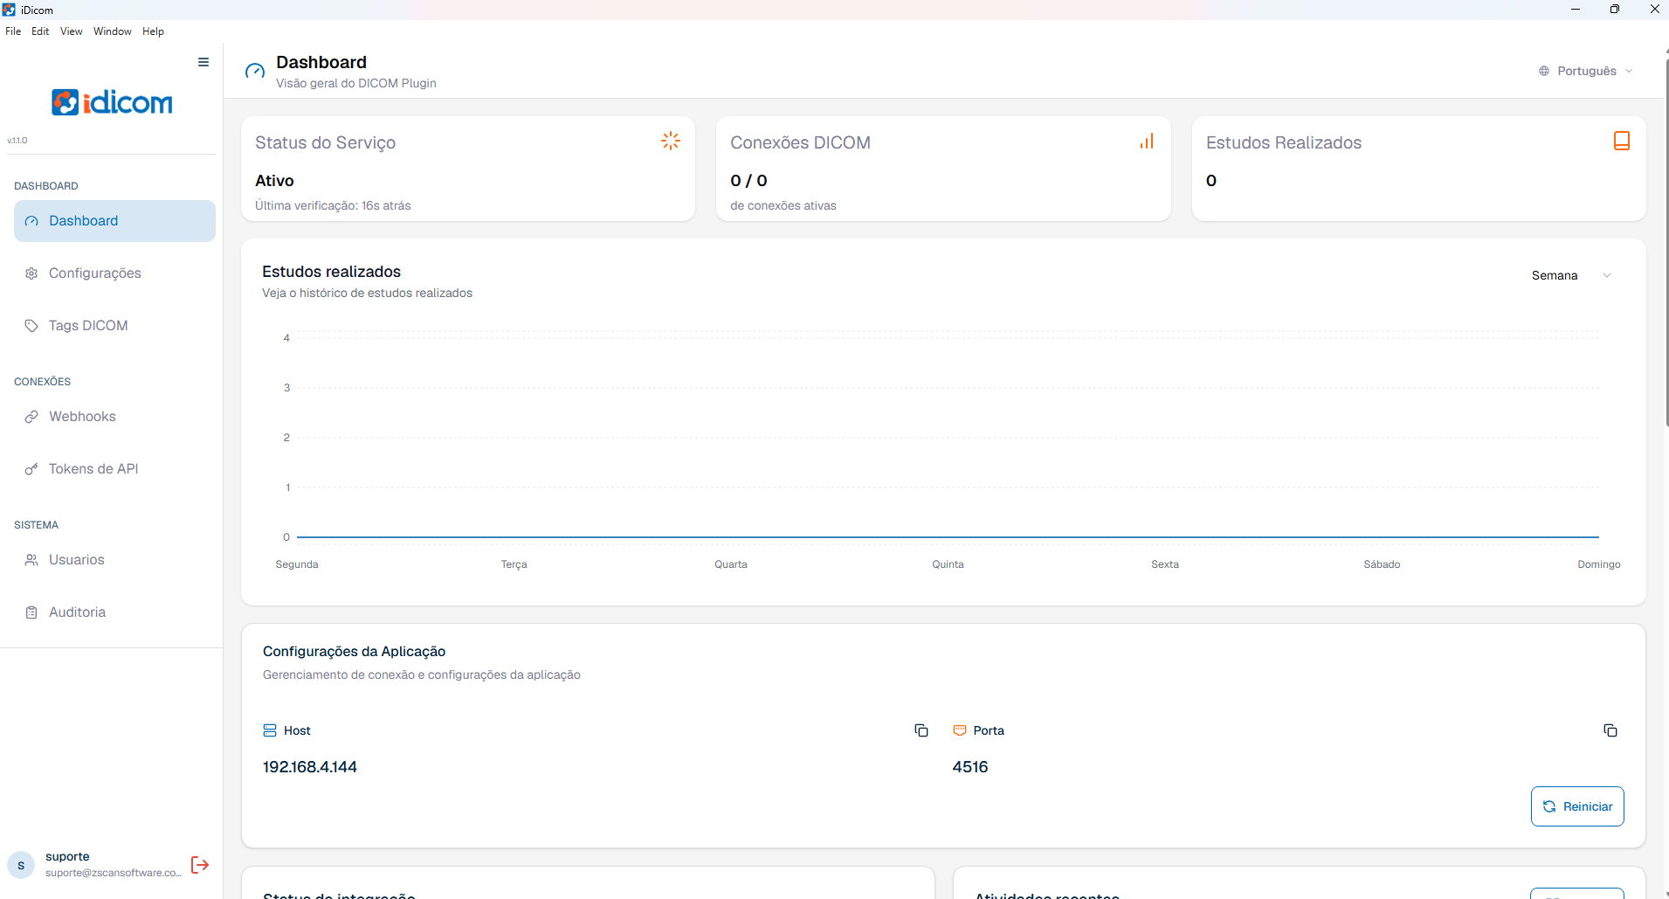Viewport: 1669px width, 899px height.
Task: Click the Configurações da Aplicação heading
Action: tap(354, 652)
